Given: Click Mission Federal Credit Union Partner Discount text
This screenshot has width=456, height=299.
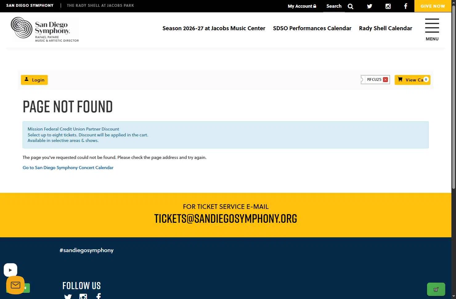Looking at the screenshot, I should click(73, 129).
